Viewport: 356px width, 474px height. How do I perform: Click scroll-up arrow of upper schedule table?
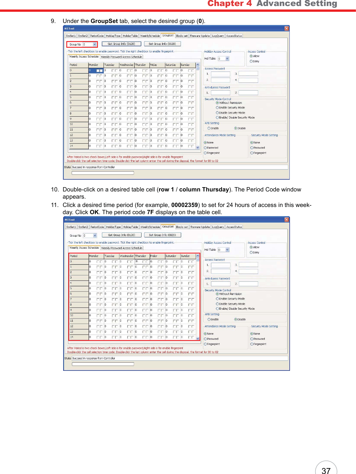coord(198,65)
